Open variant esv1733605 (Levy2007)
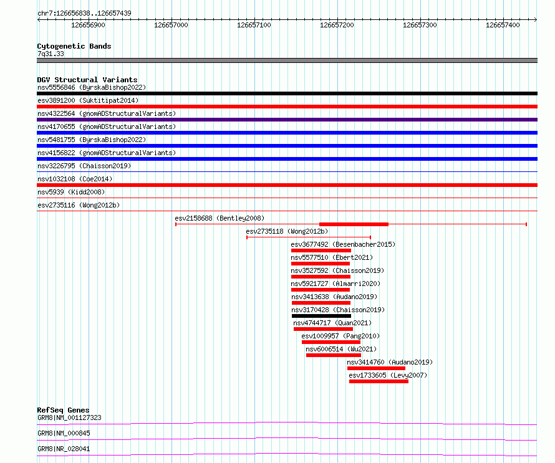Image resolution: width=555 pixels, height=463 pixels. coord(388,375)
